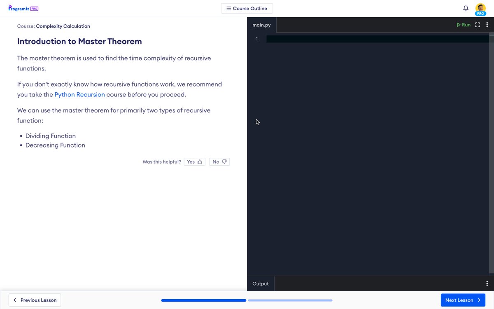Open editor options three-dot menu
This screenshot has height=309, width=494.
pyautogui.click(x=487, y=25)
